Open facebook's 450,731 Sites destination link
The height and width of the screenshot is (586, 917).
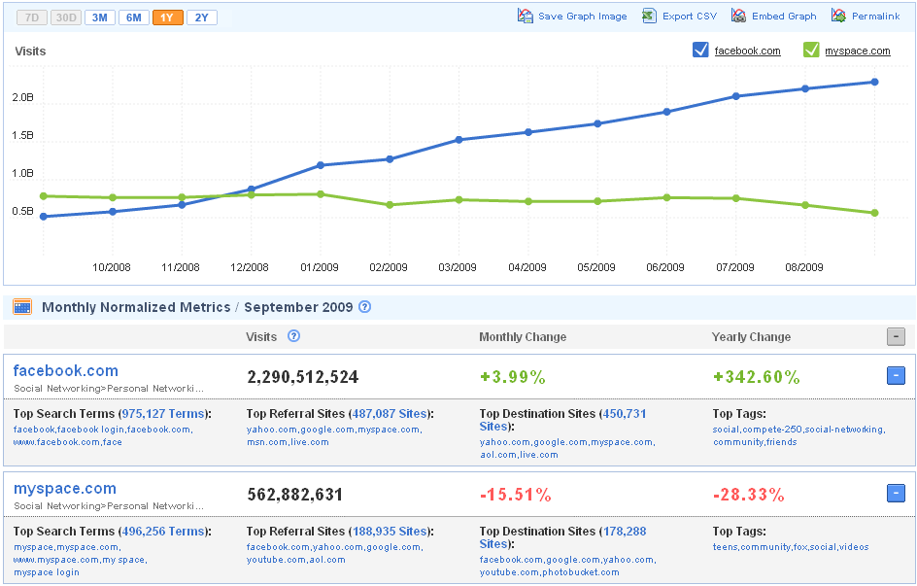point(562,420)
